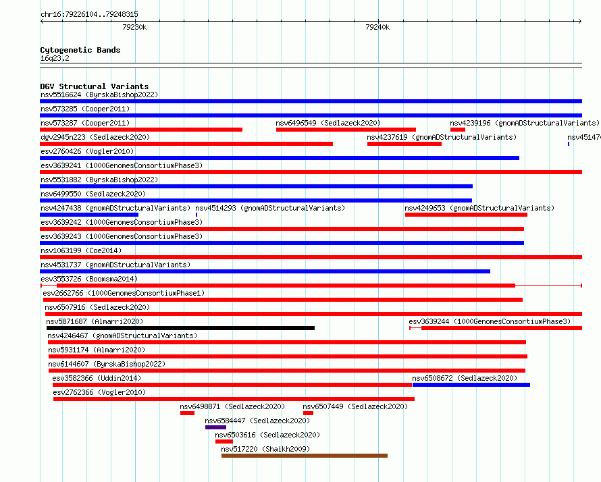Click the blue bar of nsv4531737
The image size is (601, 482).
point(265,271)
